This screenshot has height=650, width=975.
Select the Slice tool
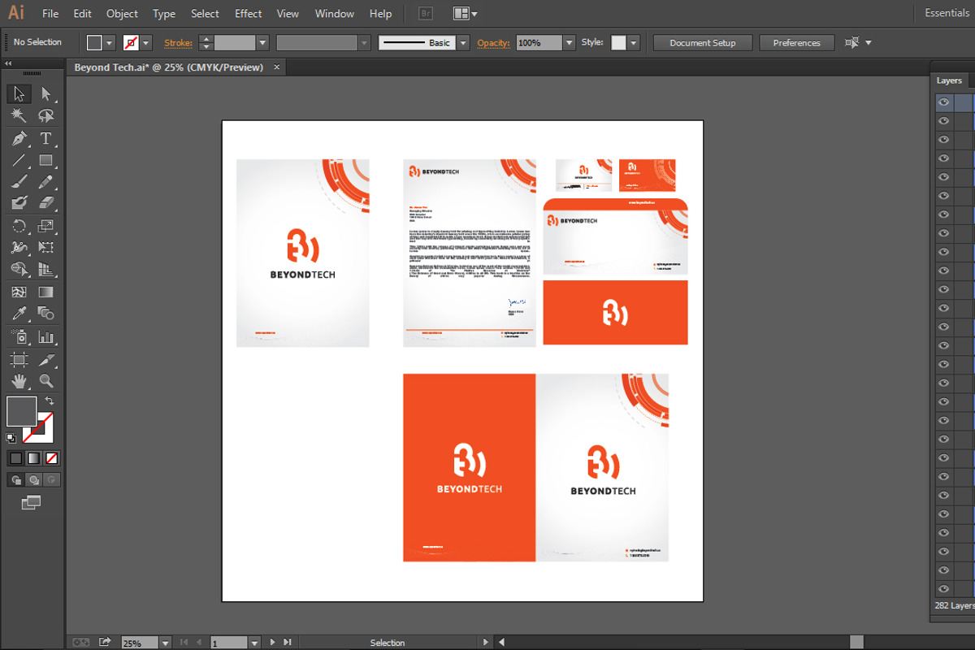click(46, 359)
